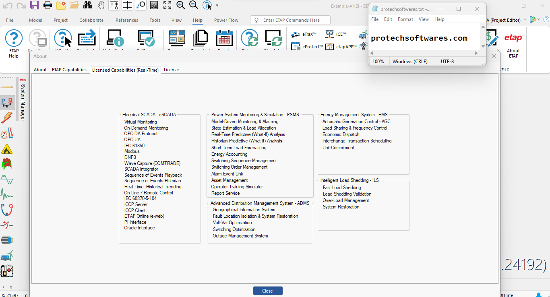
Task: Open project via yellow folder icon
Action: coord(74,5)
